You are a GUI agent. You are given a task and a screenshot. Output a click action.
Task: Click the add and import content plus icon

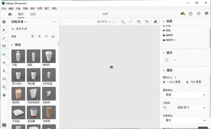pos(4,22)
